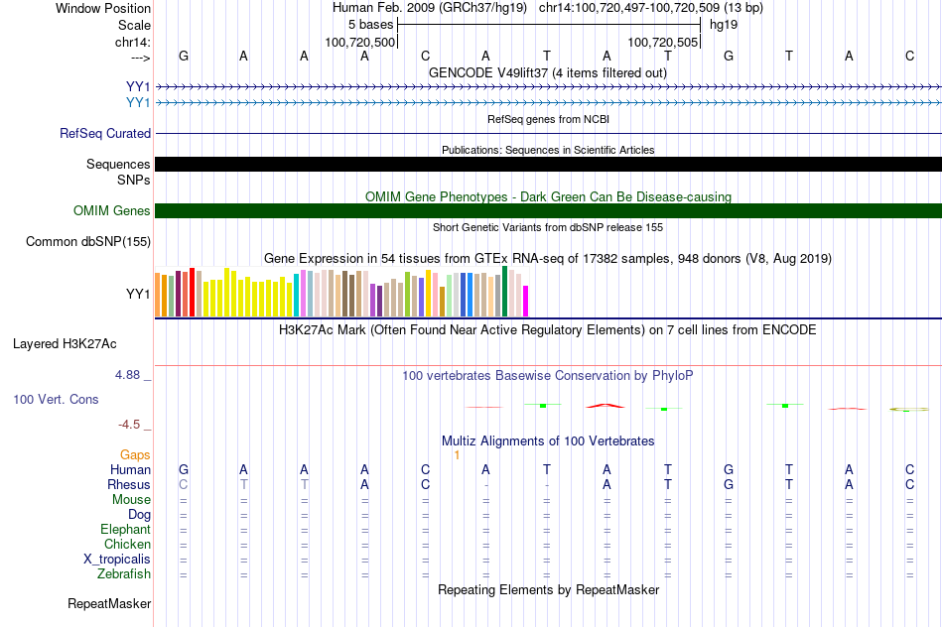This screenshot has height=627, width=943.
Task: Click the Sequences track label
Action: [118, 164]
